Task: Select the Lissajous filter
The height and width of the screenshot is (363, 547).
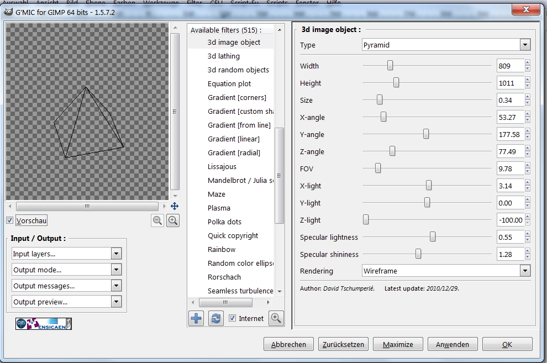Action: [222, 167]
